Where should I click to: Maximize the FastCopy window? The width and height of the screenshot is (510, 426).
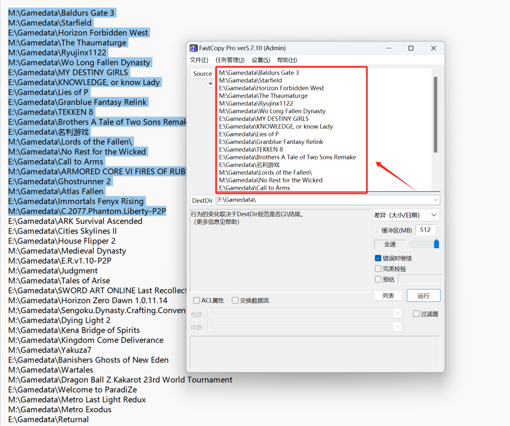pos(411,48)
